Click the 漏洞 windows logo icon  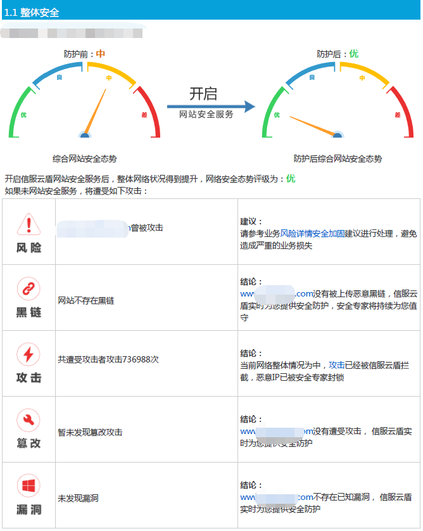coord(28,486)
